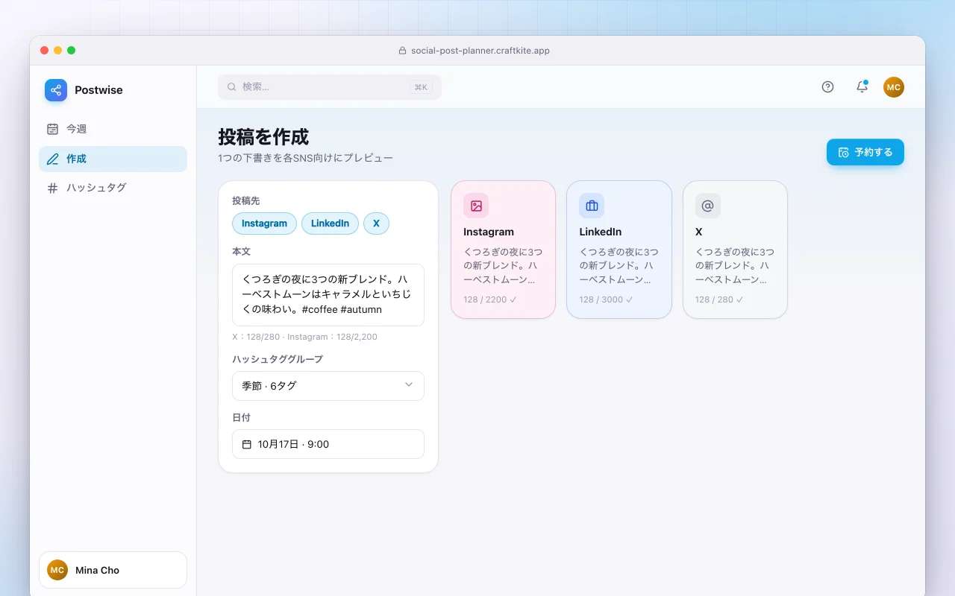Click the X：128/280 counter below the text area
This screenshot has height=596, width=955.
point(257,337)
